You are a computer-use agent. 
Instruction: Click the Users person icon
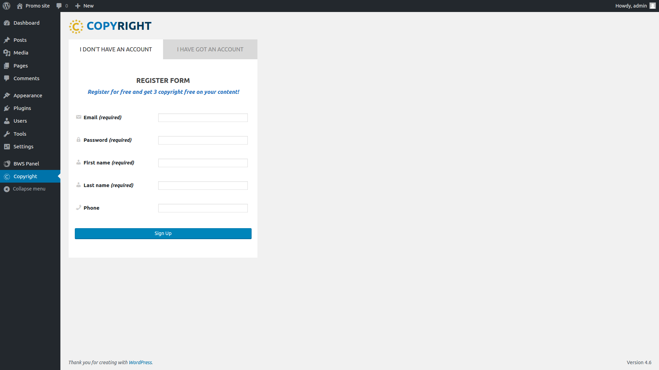[x=7, y=121]
